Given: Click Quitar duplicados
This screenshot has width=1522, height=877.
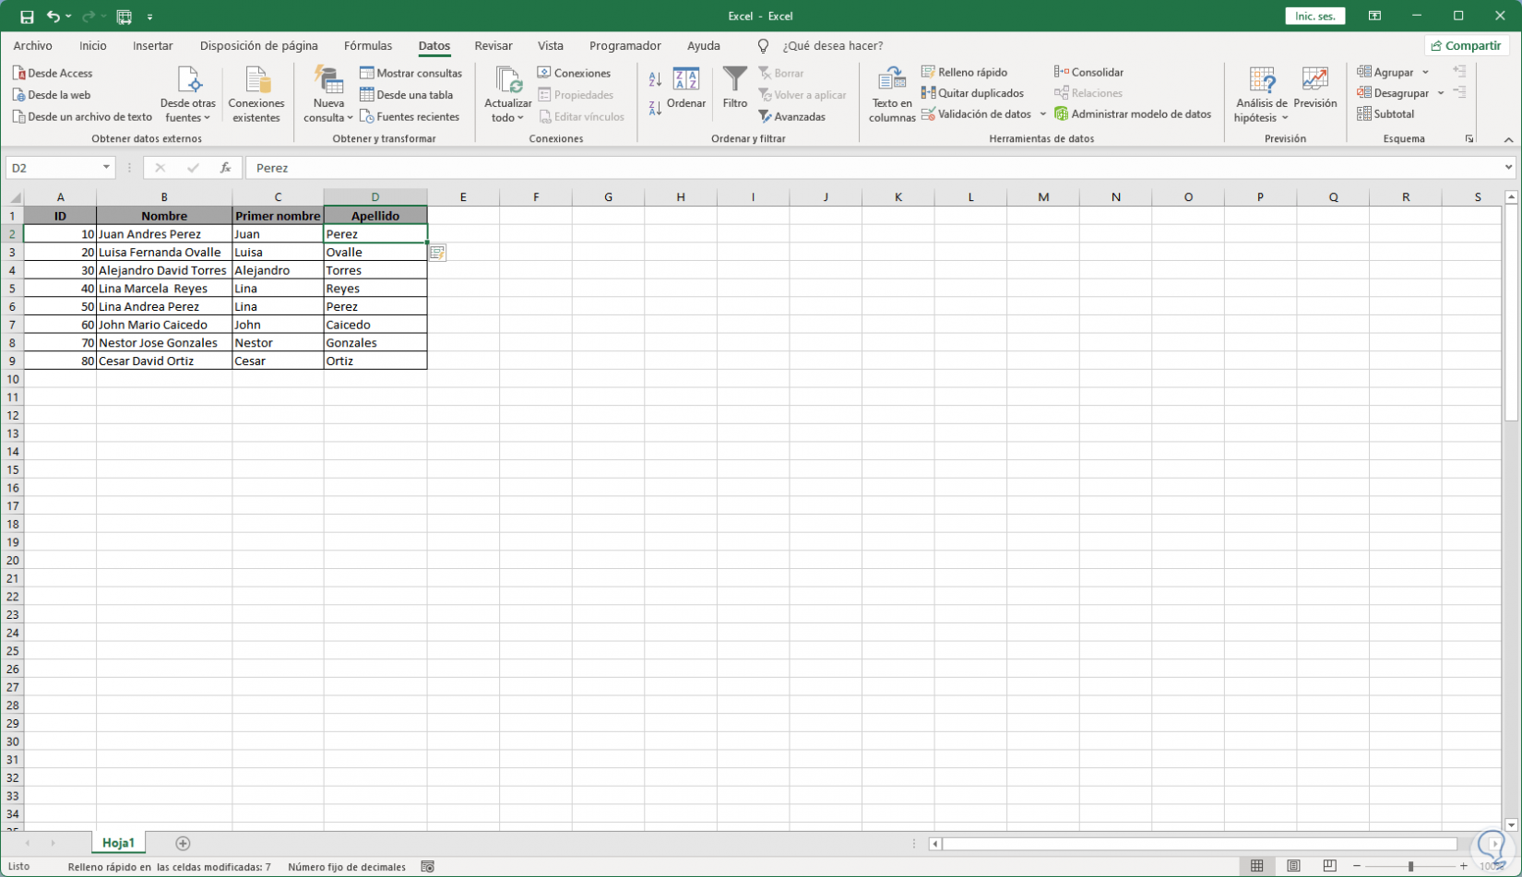Looking at the screenshot, I should (972, 93).
